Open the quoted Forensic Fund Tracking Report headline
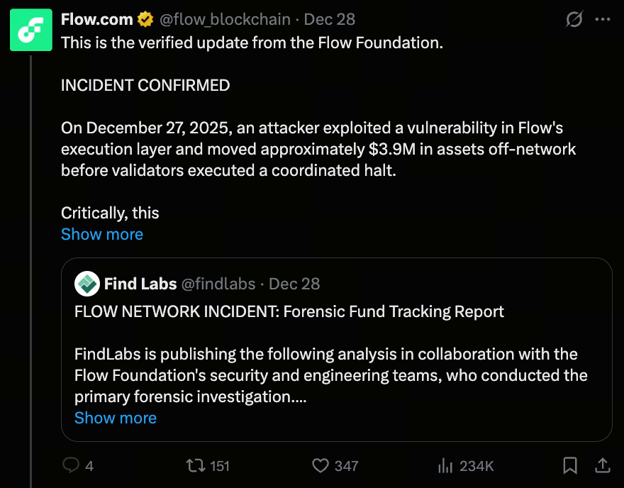 (289, 311)
